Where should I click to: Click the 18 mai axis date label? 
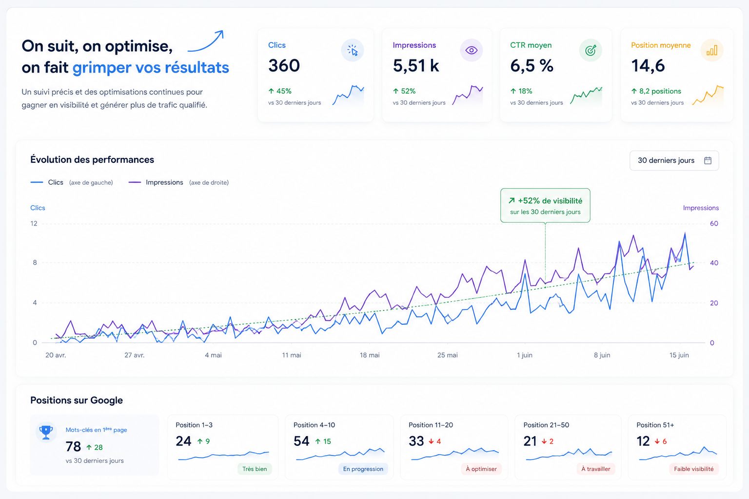click(x=370, y=355)
